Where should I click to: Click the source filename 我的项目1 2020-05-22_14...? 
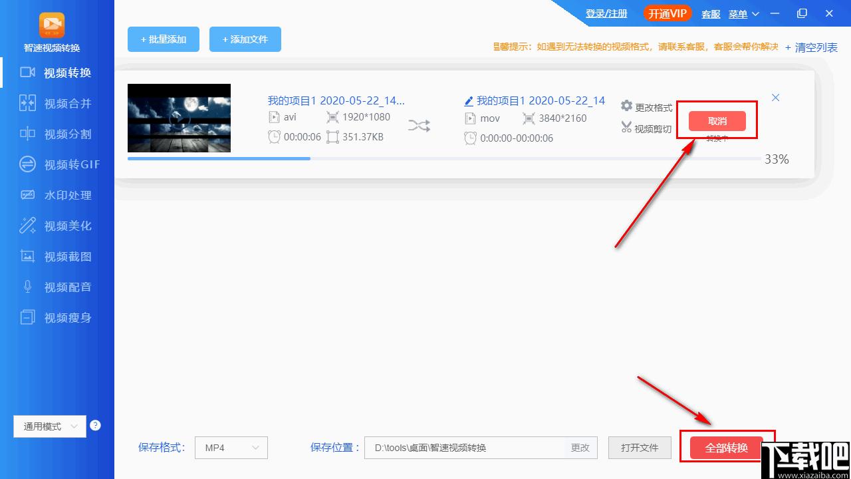coord(336,100)
